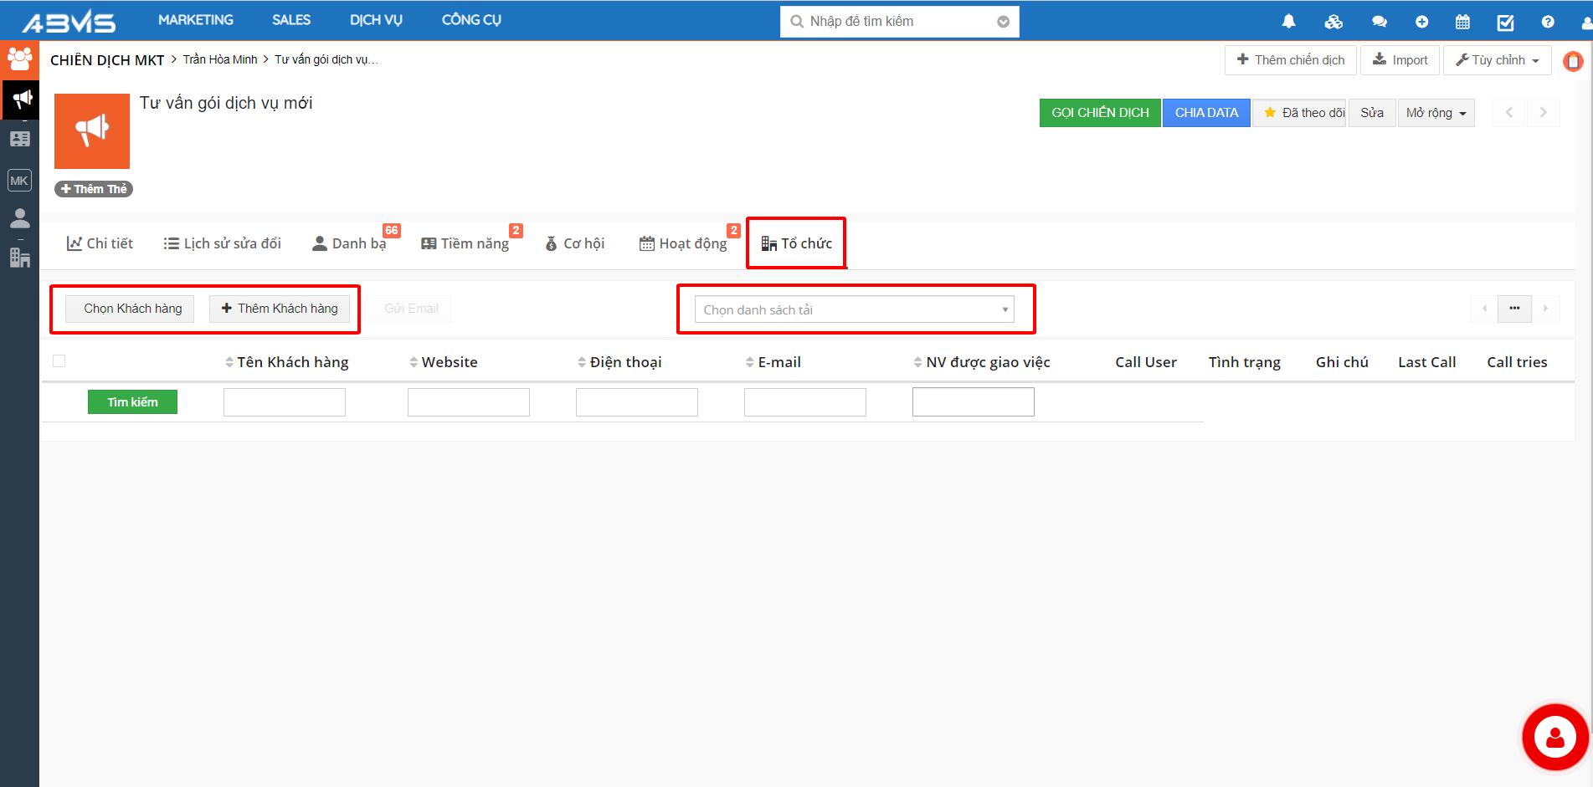Open the Mở rộng dropdown menu
Screen dimensions: 1593x787
click(1436, 113)
